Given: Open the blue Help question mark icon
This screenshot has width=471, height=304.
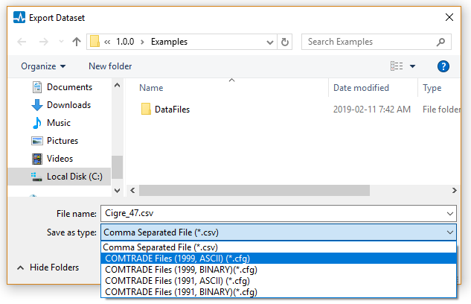Looking at the screenshot, I should [x=443, y=66].
